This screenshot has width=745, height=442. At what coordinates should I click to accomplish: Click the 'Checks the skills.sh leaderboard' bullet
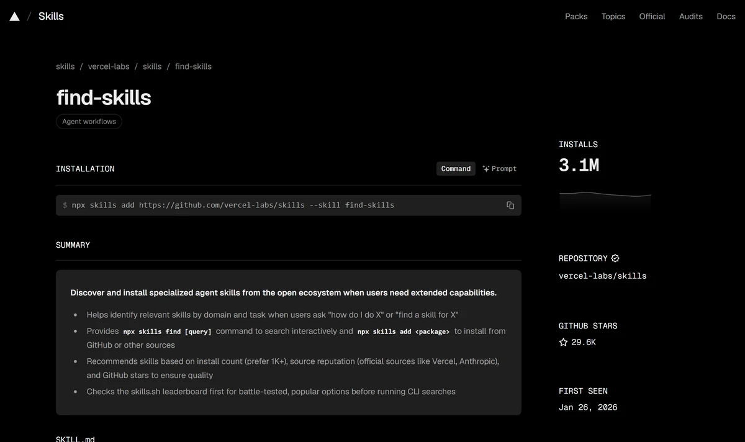coord(271,392)
